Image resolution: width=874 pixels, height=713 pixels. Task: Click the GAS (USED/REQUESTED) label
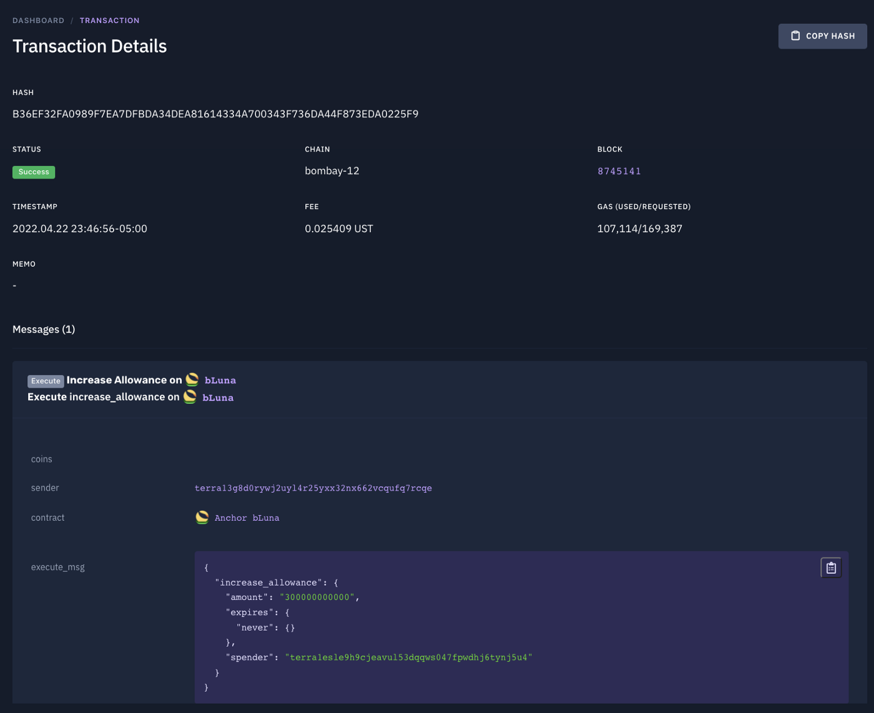pyautogui.click(x=644, y=207)
